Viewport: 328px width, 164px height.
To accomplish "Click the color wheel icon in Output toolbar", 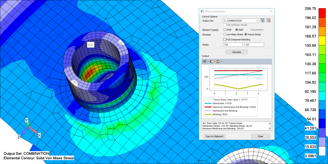I will [x=211, y=61].
